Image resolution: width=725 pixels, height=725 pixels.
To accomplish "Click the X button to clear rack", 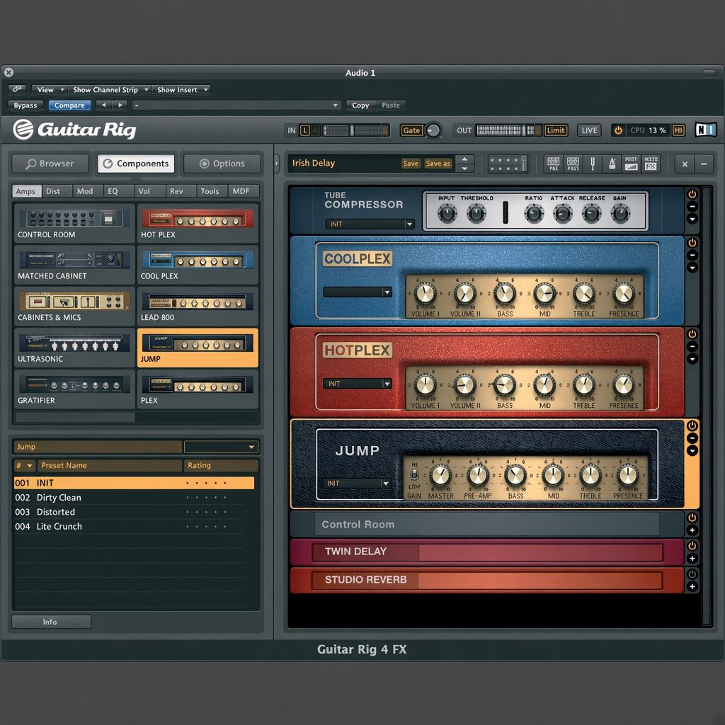I will point(685,164).
